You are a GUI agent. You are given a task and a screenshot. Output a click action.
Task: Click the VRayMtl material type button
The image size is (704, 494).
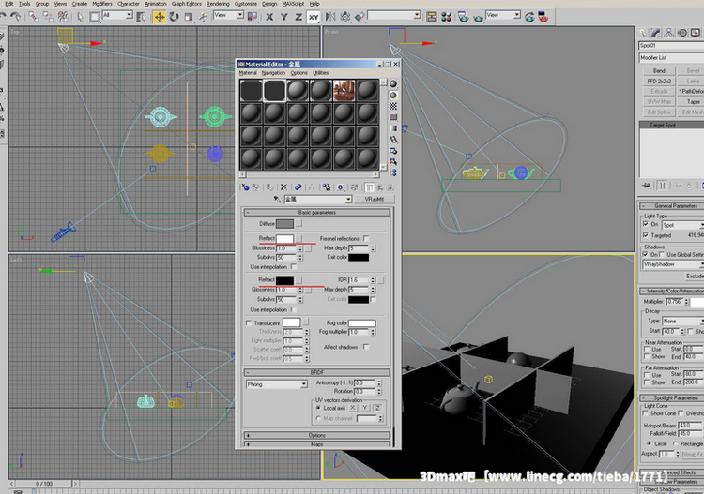[x=374, y=199]
